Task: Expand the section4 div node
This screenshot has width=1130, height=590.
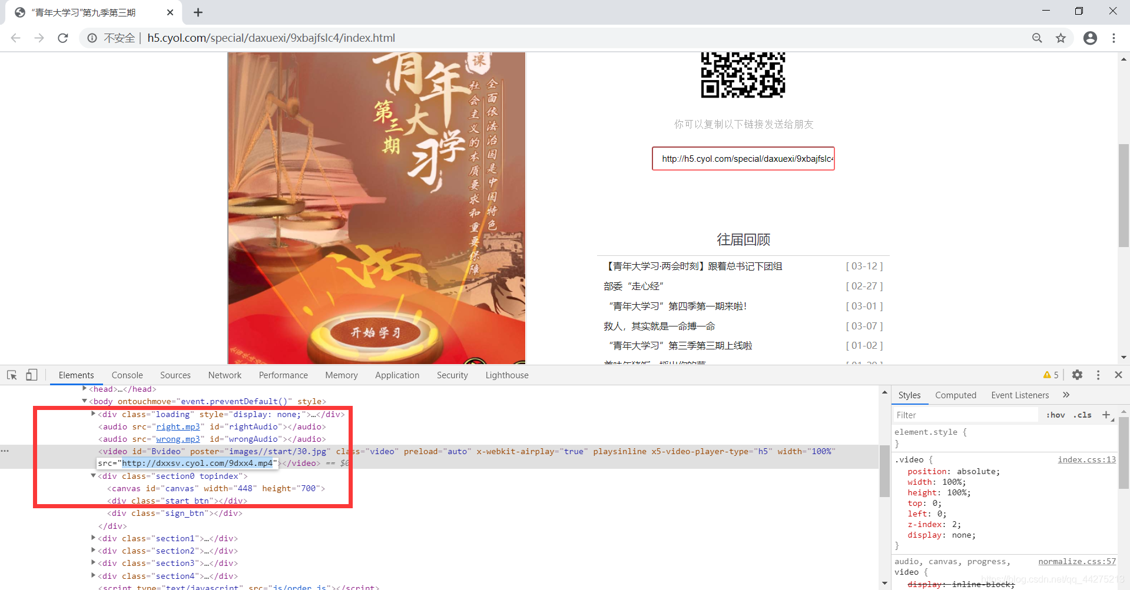Action: coord(94,576)
